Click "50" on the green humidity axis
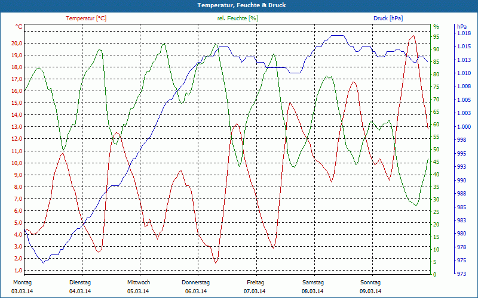This screenshot has height=298, width=478. [x=436, y=150]
